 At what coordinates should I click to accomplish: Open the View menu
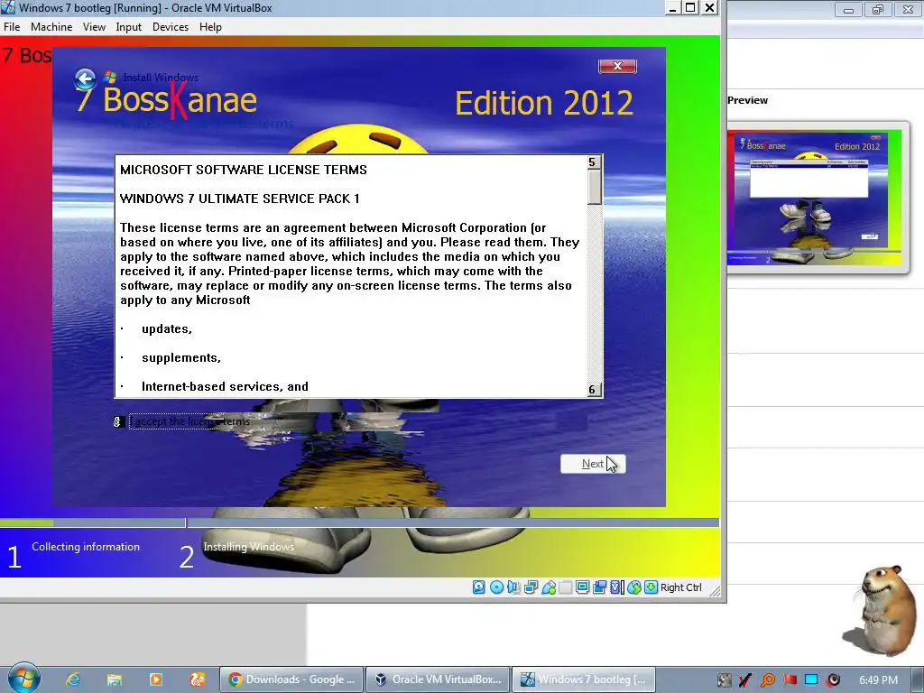[x=94, y=26]
